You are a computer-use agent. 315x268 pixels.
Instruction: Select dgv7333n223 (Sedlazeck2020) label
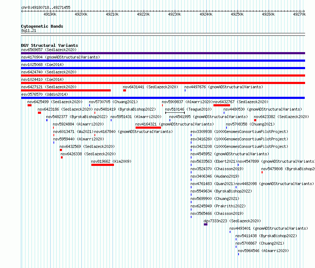[x=232, y=221]
